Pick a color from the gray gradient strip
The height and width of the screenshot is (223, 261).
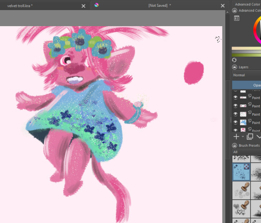pyautogui.click(x=246, y=52)
